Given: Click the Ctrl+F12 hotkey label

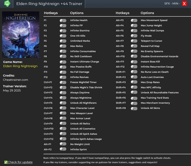Looking at the screenshot, I should (x=49, y=139).
